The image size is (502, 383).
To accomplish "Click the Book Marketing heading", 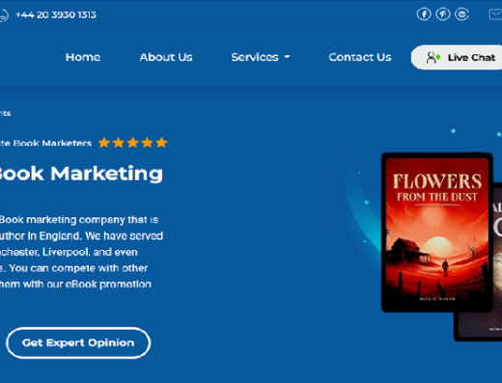I will 80,174.
